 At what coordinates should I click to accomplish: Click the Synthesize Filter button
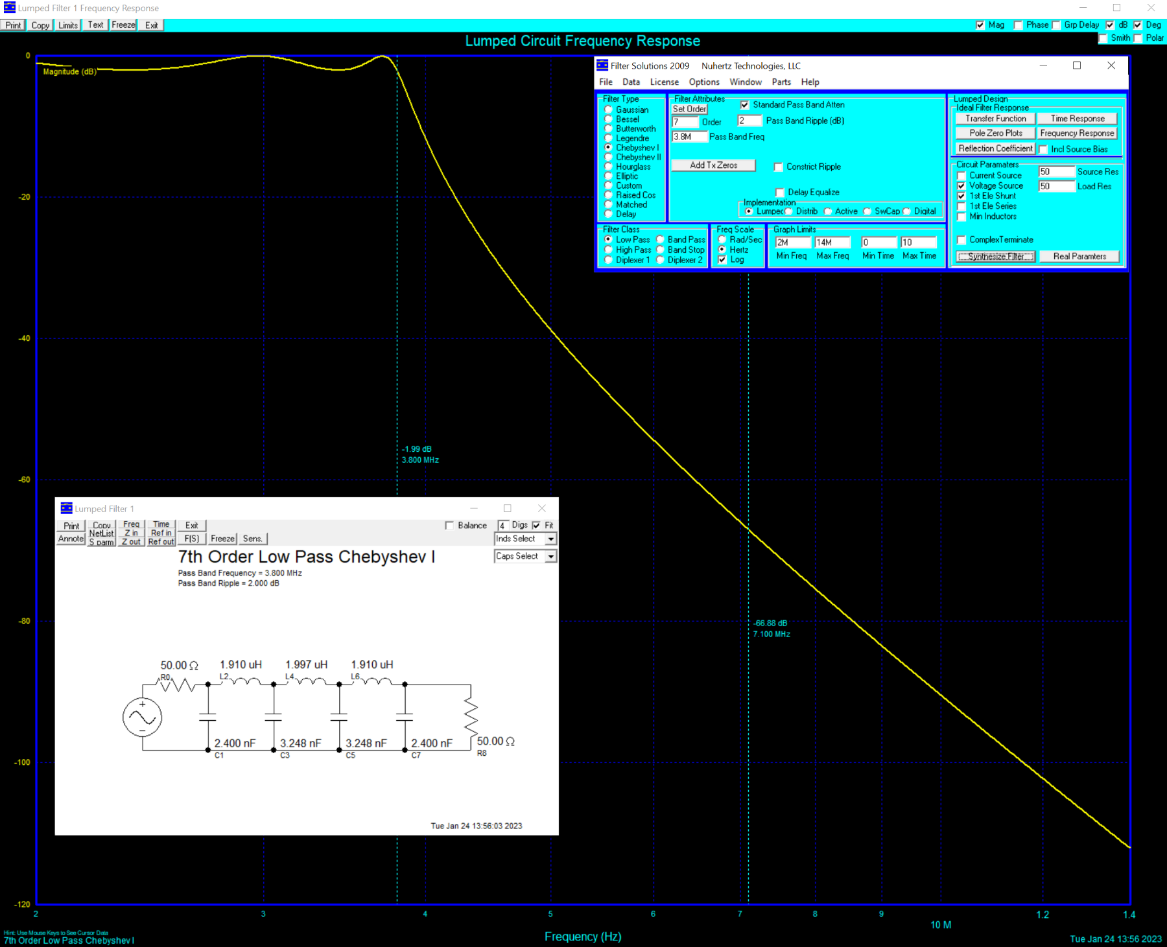coord(995,257)
